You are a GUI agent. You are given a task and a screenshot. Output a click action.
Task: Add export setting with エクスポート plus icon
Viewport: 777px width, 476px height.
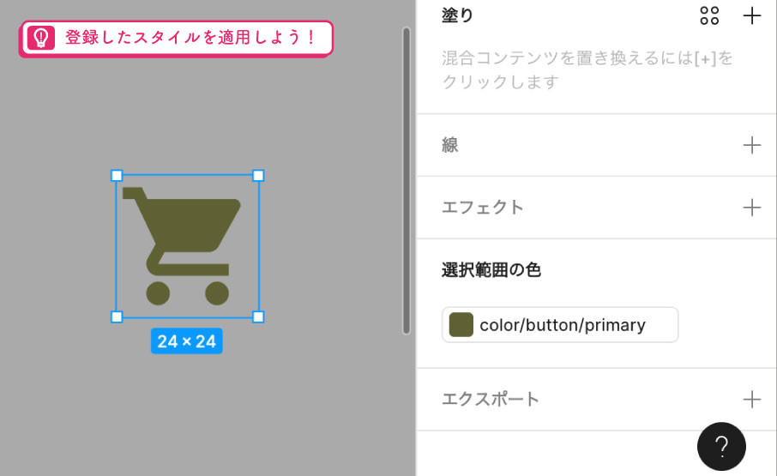pos(751,399)
